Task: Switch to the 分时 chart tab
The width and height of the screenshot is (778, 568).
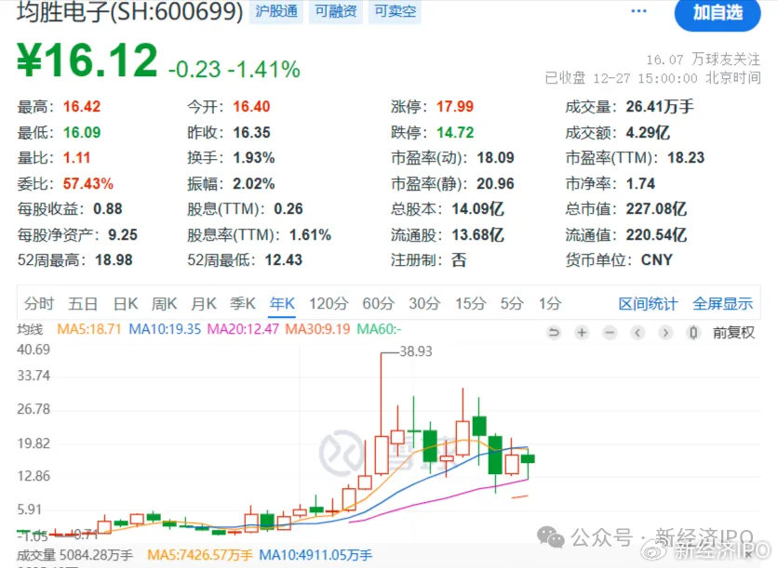Action: [x=39, y=303]
